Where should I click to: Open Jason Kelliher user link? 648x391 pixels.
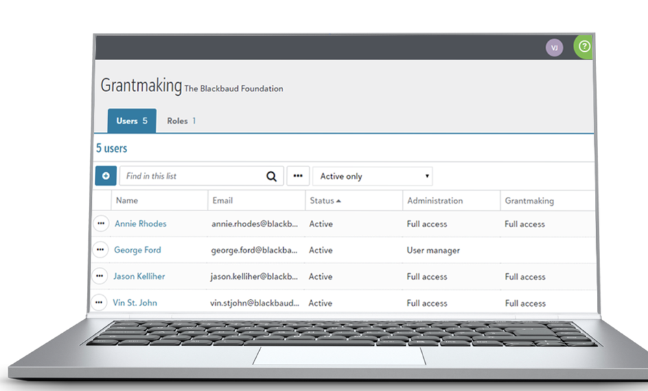pyautogui.click(x=139, y=276)
